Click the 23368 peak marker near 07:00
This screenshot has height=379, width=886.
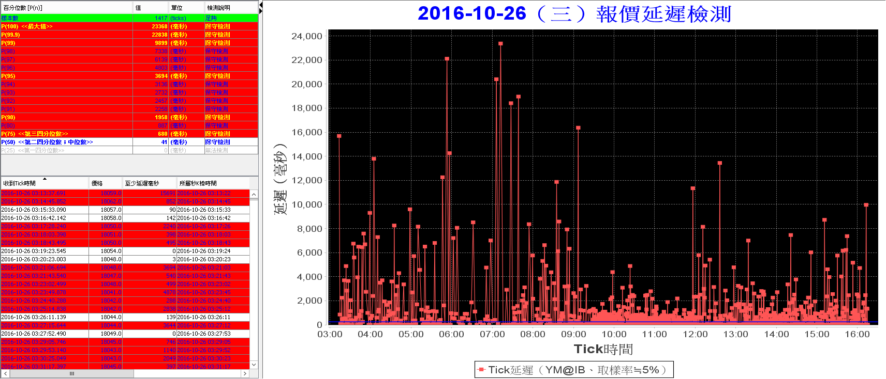[x=500, y=43]
